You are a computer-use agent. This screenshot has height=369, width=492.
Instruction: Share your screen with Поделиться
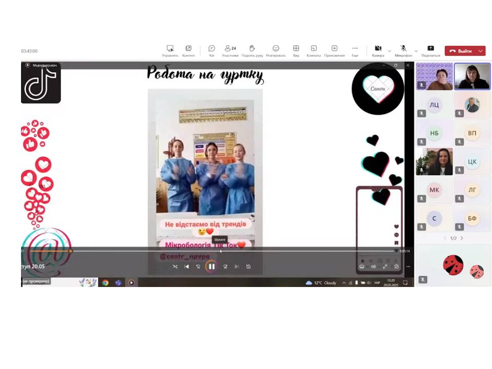(x=431, y=51)
